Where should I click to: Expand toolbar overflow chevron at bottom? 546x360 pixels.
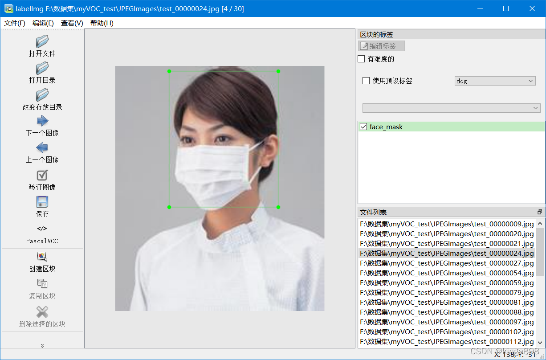pos(42,345)
